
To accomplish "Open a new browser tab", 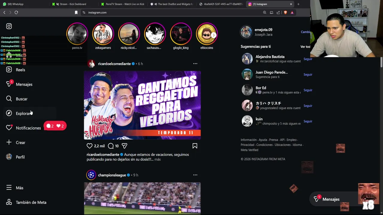I will pos(298,4).
